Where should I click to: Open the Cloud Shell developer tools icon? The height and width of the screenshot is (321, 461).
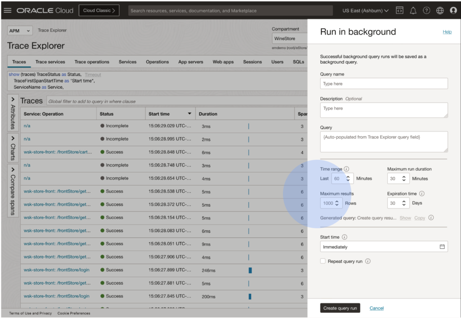(399, 10)
